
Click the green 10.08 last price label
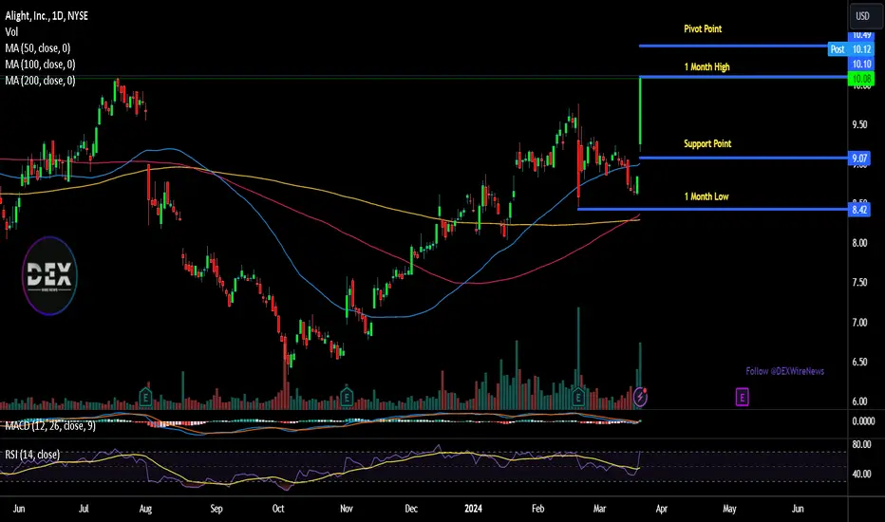coord(861,79)
